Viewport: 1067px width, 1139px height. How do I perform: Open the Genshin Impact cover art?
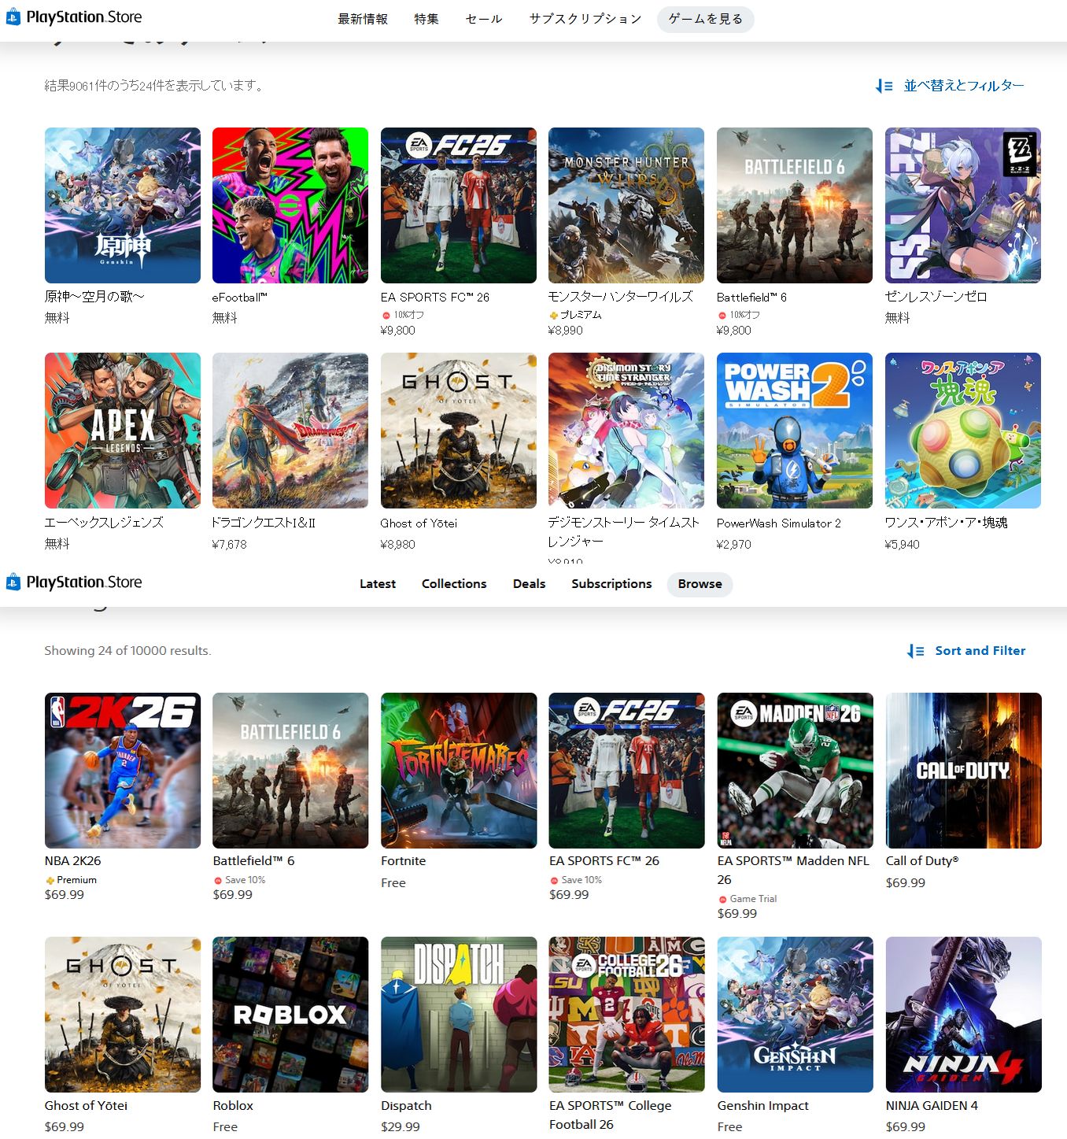pos(796,1015)
